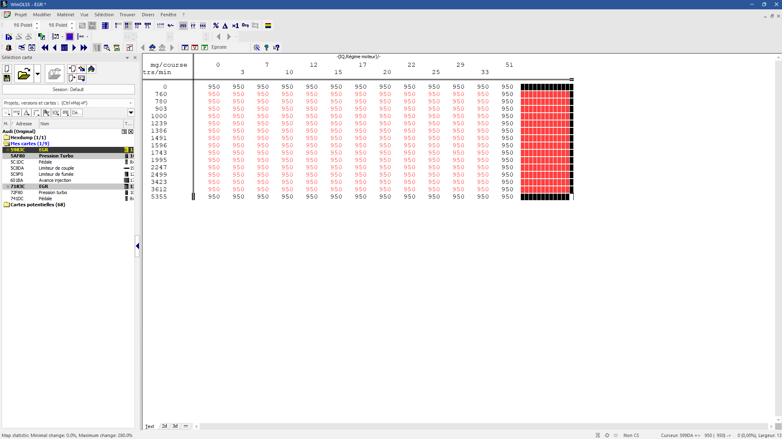Click the original values Org icon
The image size is (782, 439).
tap(245, 26)
